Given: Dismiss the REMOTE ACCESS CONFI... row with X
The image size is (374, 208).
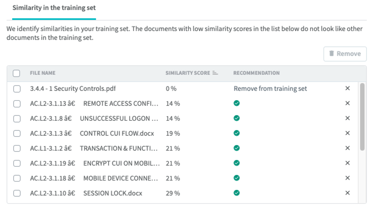Looking at the screenshot, I should [x=347, y=103].
